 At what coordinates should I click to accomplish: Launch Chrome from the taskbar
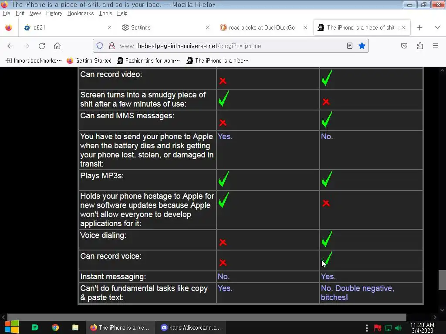[55, 327]
